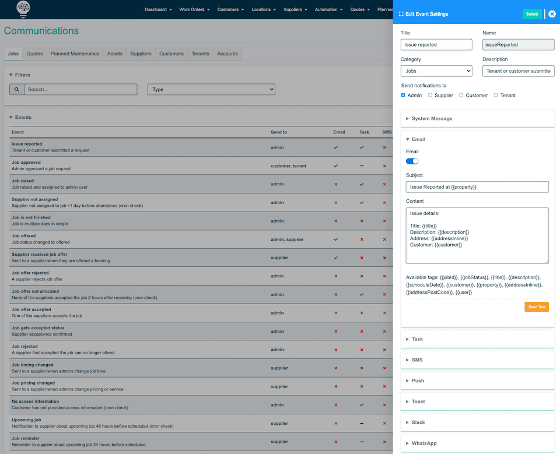Click the Task checkmark for Supplier not assigned
Image resolution: width=560 pixels, height=454 pixels.
(x=362, y=202)
